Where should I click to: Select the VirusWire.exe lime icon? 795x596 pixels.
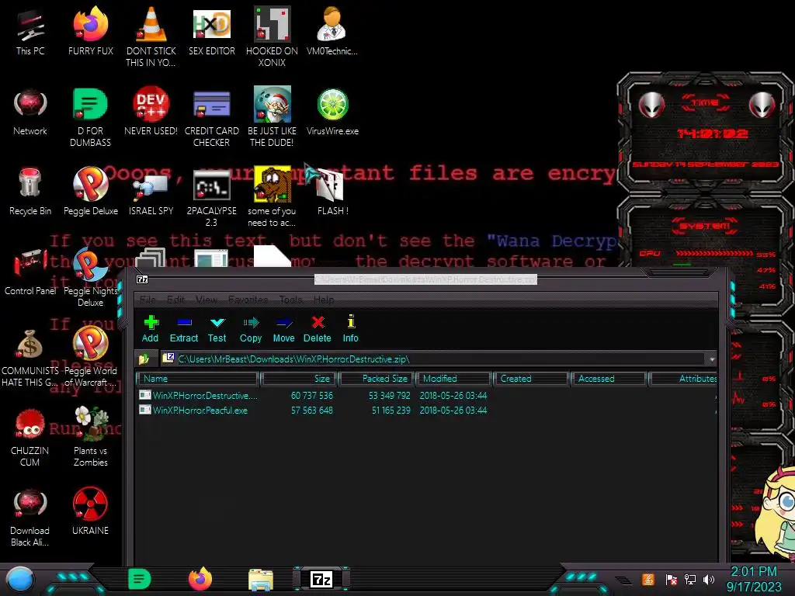tap(332, 112)
